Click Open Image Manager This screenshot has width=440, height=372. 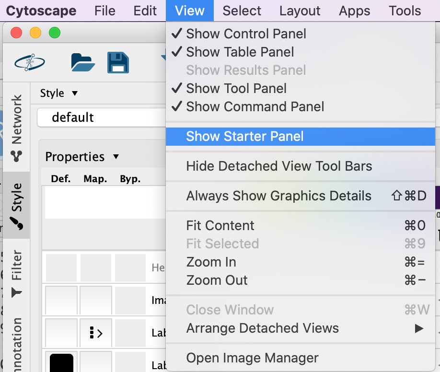coord(252,358)
